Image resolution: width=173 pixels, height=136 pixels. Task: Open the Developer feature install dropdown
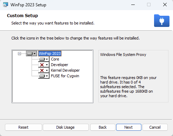click(x=44, y=65)
